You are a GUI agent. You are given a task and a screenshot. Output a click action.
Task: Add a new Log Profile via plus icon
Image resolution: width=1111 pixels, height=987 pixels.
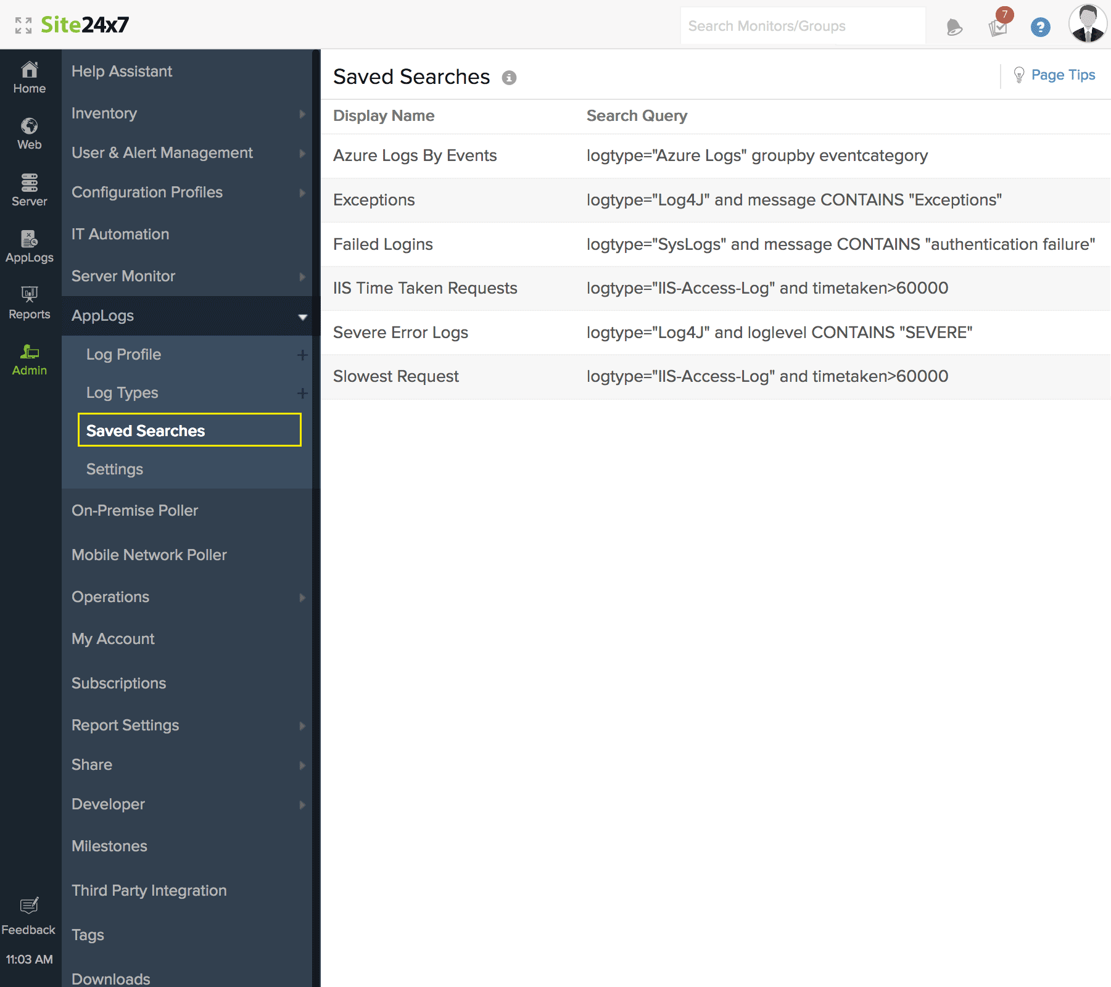302,355
